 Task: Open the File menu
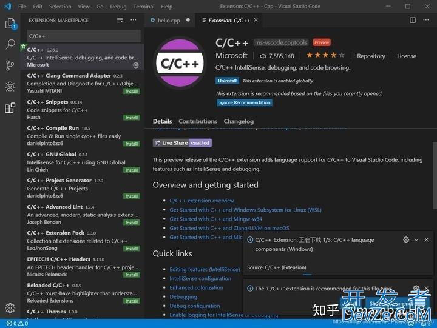tap(22, 7)
